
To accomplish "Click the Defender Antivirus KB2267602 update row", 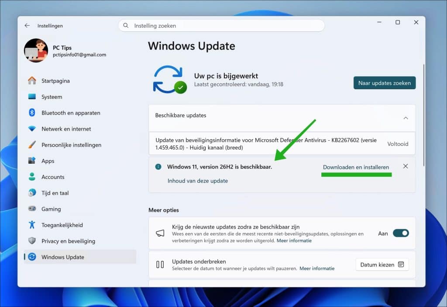I will pyautogui.click(x=282, y=144).
